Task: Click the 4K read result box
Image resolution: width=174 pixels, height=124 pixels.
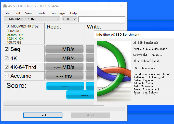Action: (64, 58)
